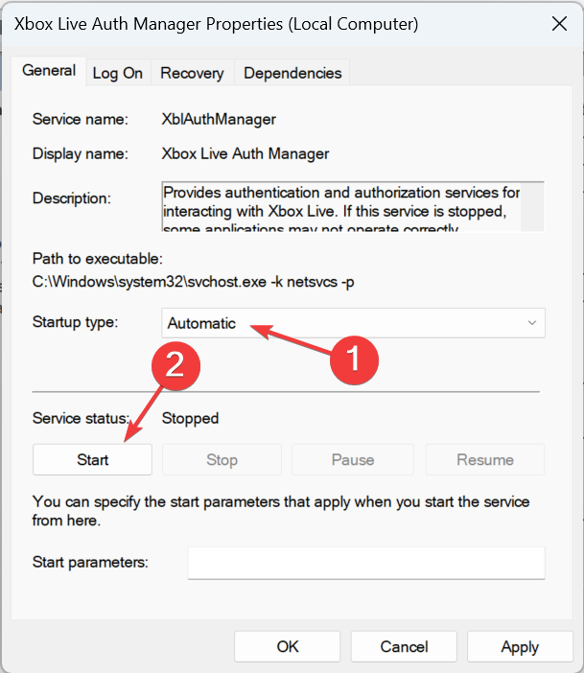
Task: Click the 'Service status:' label
Action: pyautogui.click(x=81, y=418)
